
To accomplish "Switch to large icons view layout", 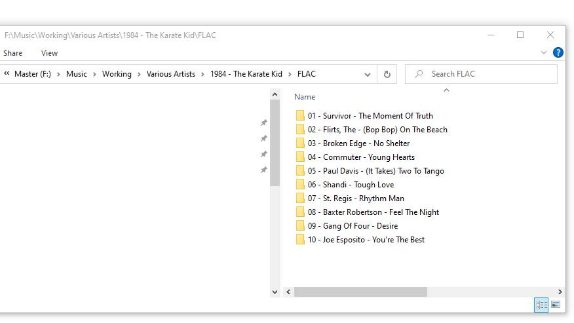I will point(556,305).
